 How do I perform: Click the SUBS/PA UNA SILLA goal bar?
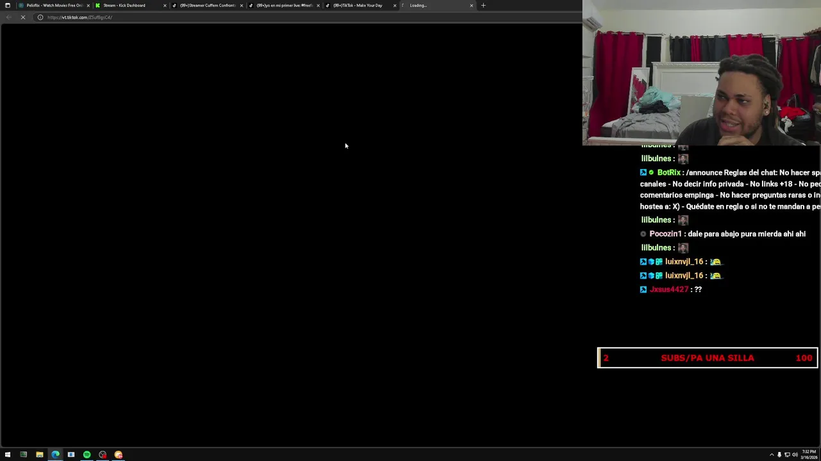point(707,358)
